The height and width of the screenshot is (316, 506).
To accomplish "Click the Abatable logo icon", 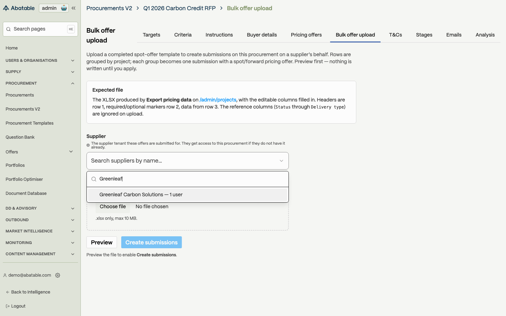I will click(6, 8).
